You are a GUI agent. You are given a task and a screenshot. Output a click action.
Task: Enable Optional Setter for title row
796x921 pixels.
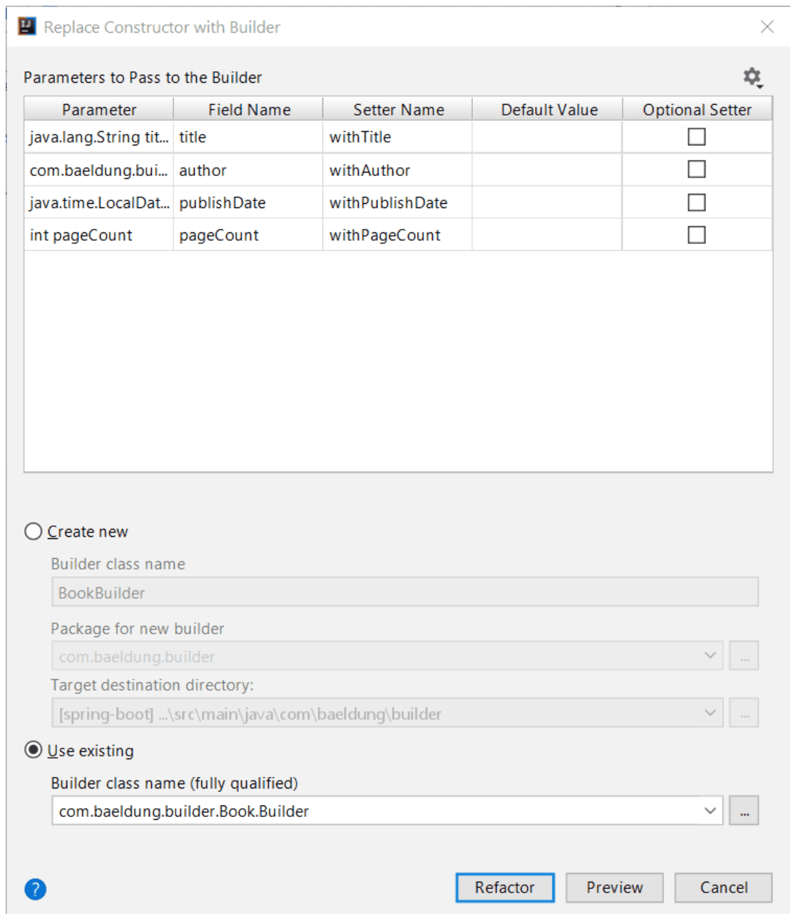(x=697, y=137)
